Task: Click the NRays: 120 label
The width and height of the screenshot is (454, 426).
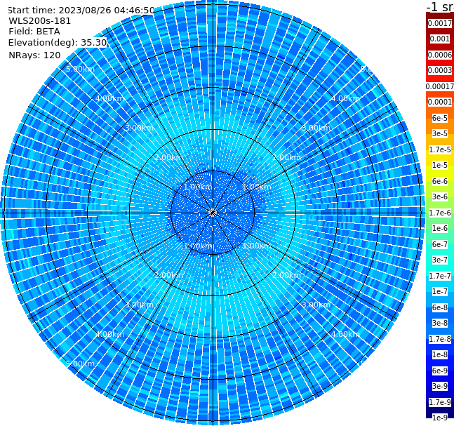Action: 34,55
